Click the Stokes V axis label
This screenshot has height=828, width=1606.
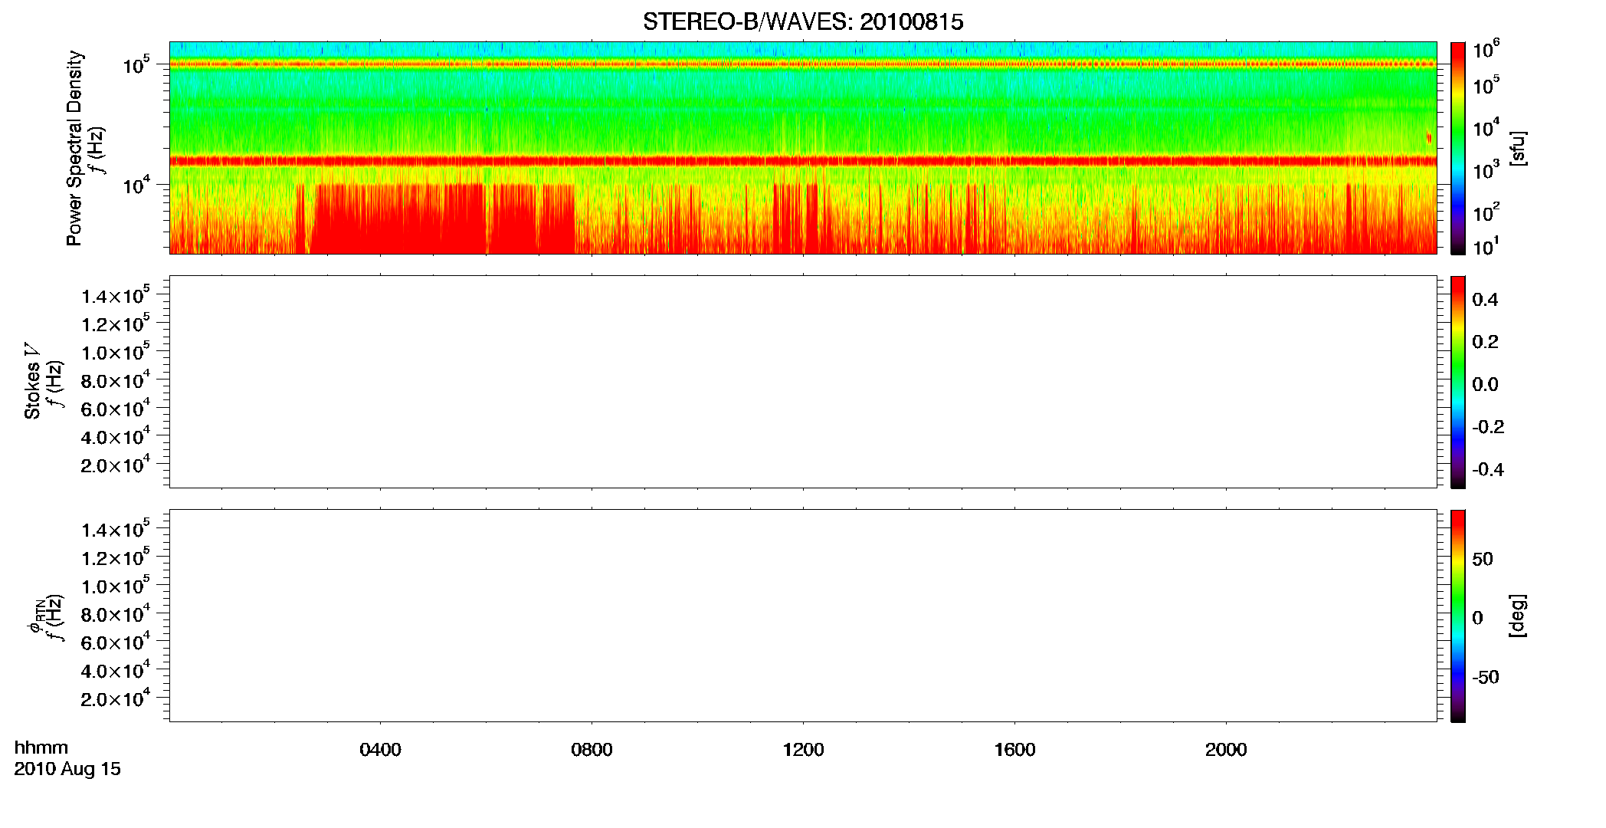click(33, 381)
